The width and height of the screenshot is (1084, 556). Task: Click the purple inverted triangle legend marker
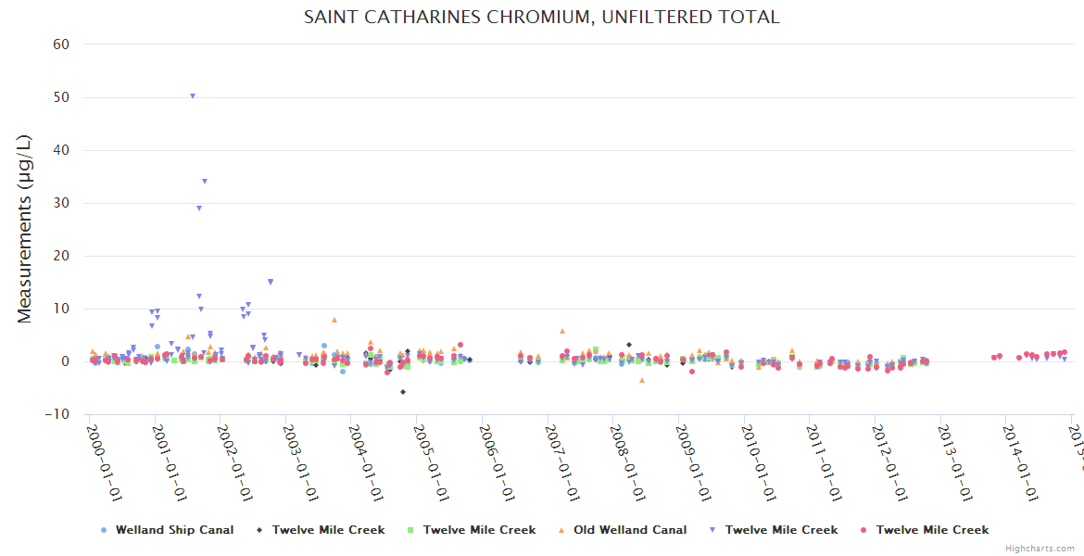(x=712, y=530)
